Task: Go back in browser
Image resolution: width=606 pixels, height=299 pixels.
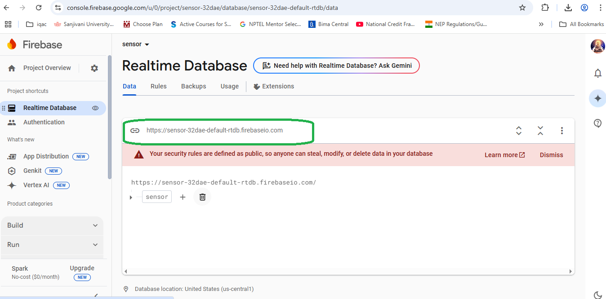Action: 7,8
